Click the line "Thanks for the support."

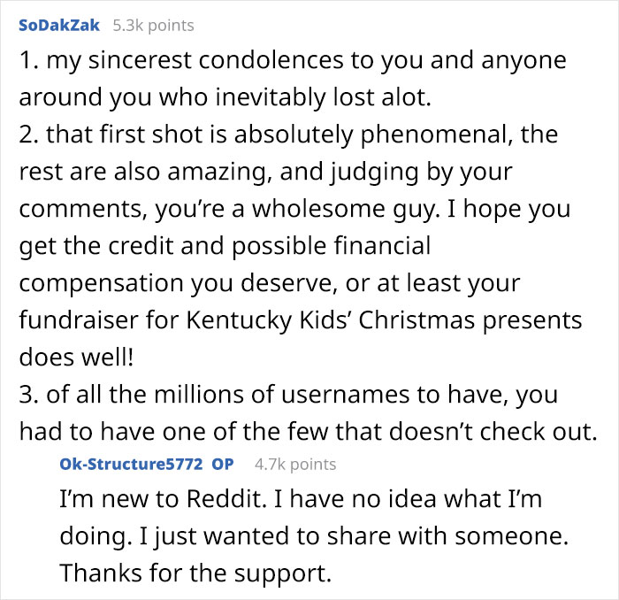(195, 573)
